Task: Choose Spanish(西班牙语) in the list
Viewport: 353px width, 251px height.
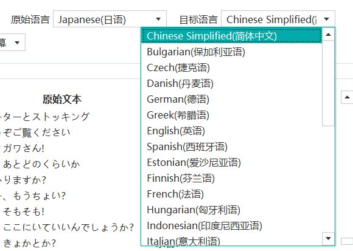Action: click(x=231, y=146)
